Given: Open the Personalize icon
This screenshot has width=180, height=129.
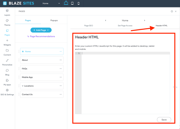Looking at the screenshot, I should [x=7, y=60].
